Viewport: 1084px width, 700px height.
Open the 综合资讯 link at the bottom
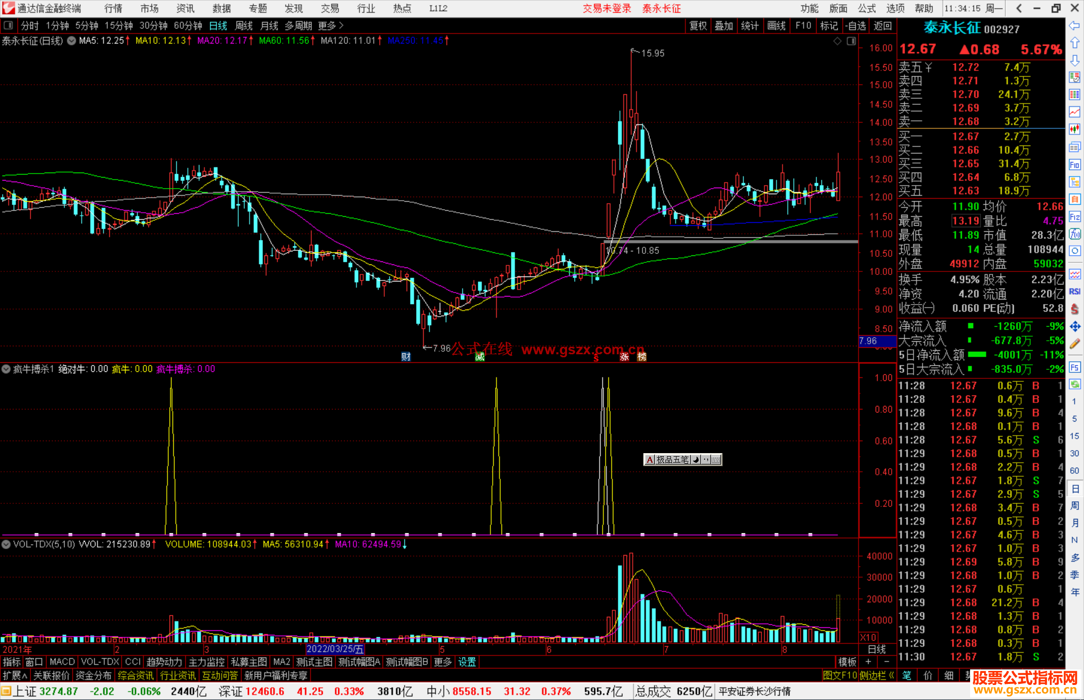[135, 676]
